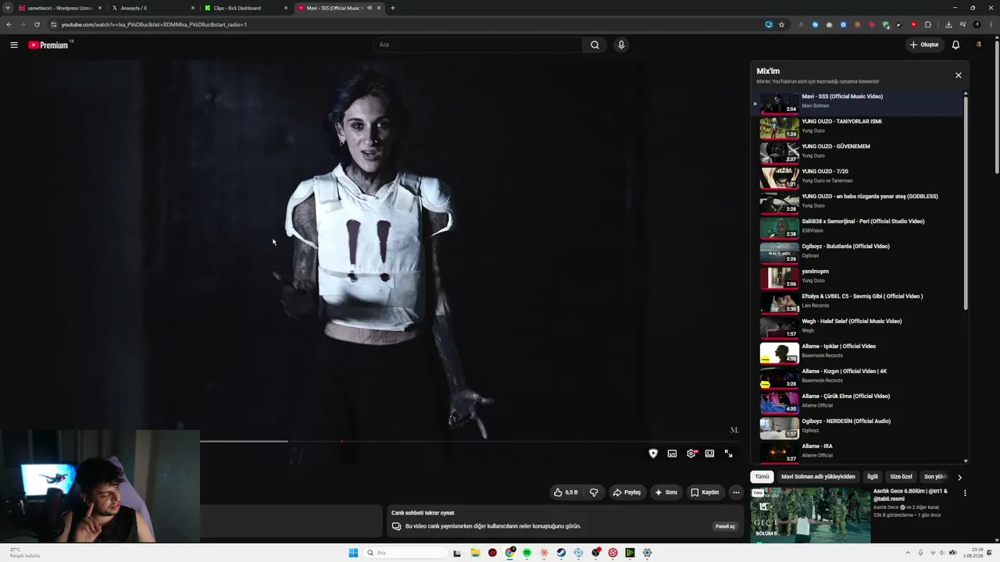Close the Mix'im playlist panel
This screenshot has width=1000, height=562.
(959, 76)
